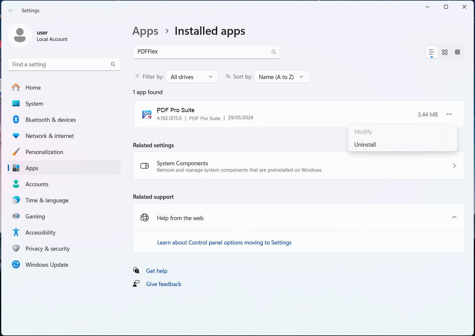
Task: Click the System Components icon
Action: tap(145, 166)
